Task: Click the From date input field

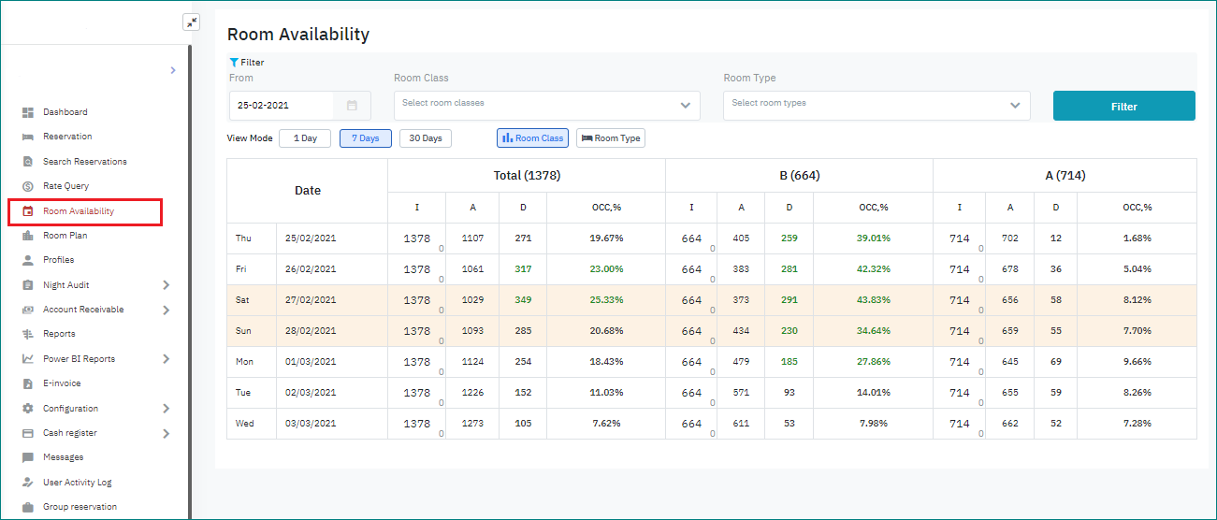Action: 282,106
